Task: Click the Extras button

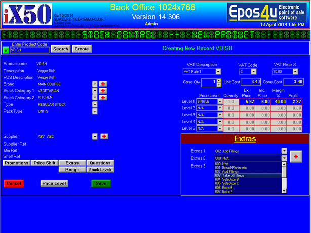Action: point(72,163)
